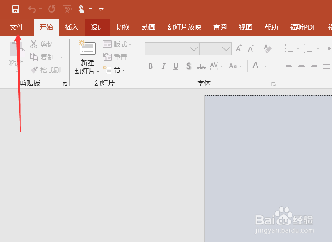
Task: Open the 帮助 (Help) tab
Action: tap(271, 27)
